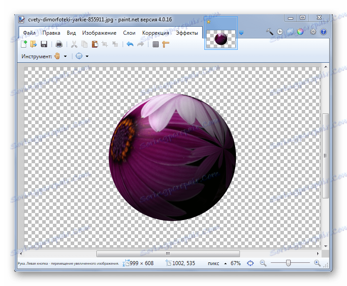Image resolution: width=347 pixels, height=286 pixels.
Task: Open Help with the question mark icon
Action: click(x=323, y=32)
